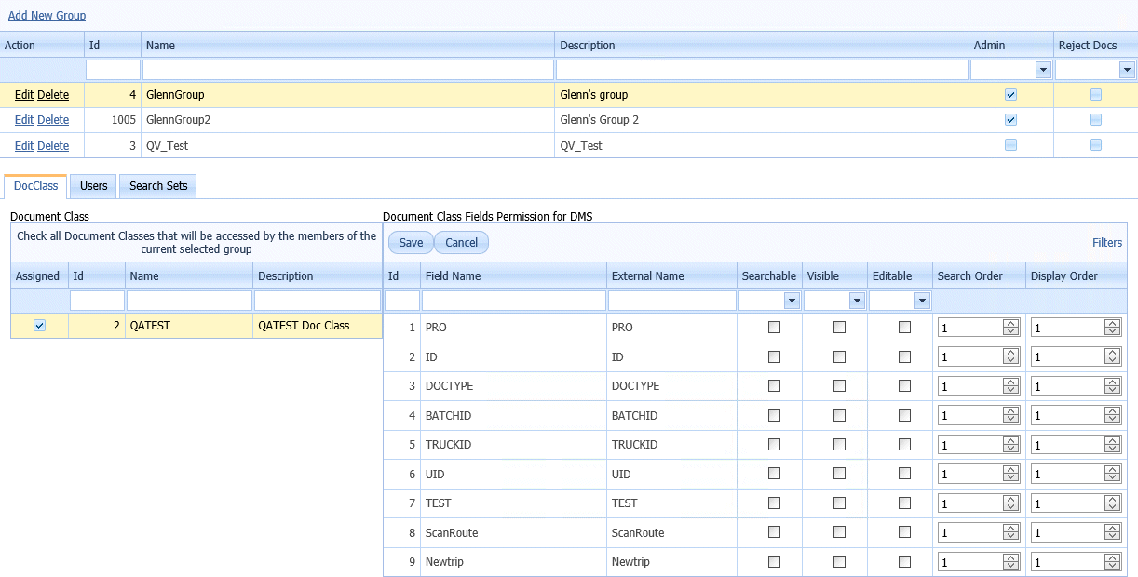Select the GlennGroup2 name cell

tap(347, 120)
